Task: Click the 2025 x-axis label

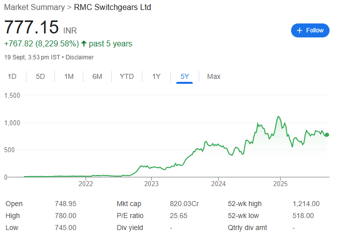Action: coord(281,184)
